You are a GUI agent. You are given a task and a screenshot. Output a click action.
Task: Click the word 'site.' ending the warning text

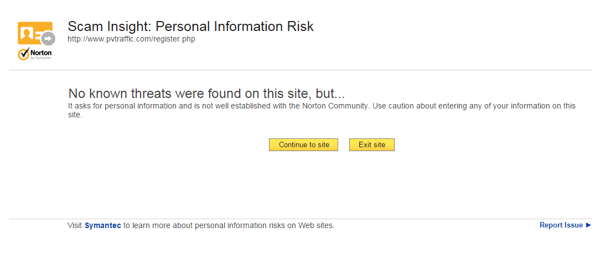[x=75, y=115]
